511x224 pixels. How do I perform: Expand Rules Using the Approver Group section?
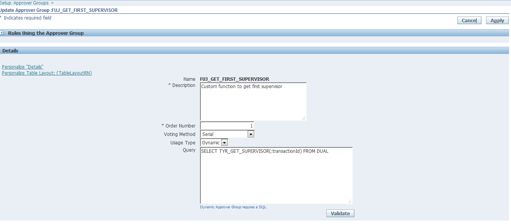point(2,33)
